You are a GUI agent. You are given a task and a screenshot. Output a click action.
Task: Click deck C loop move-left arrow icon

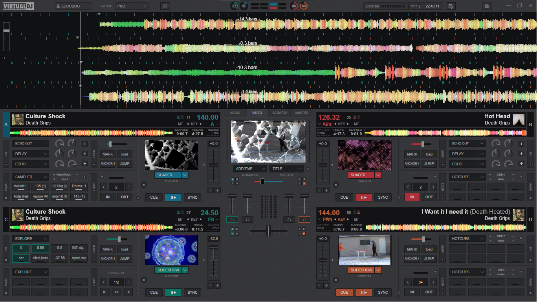(105, 292)
